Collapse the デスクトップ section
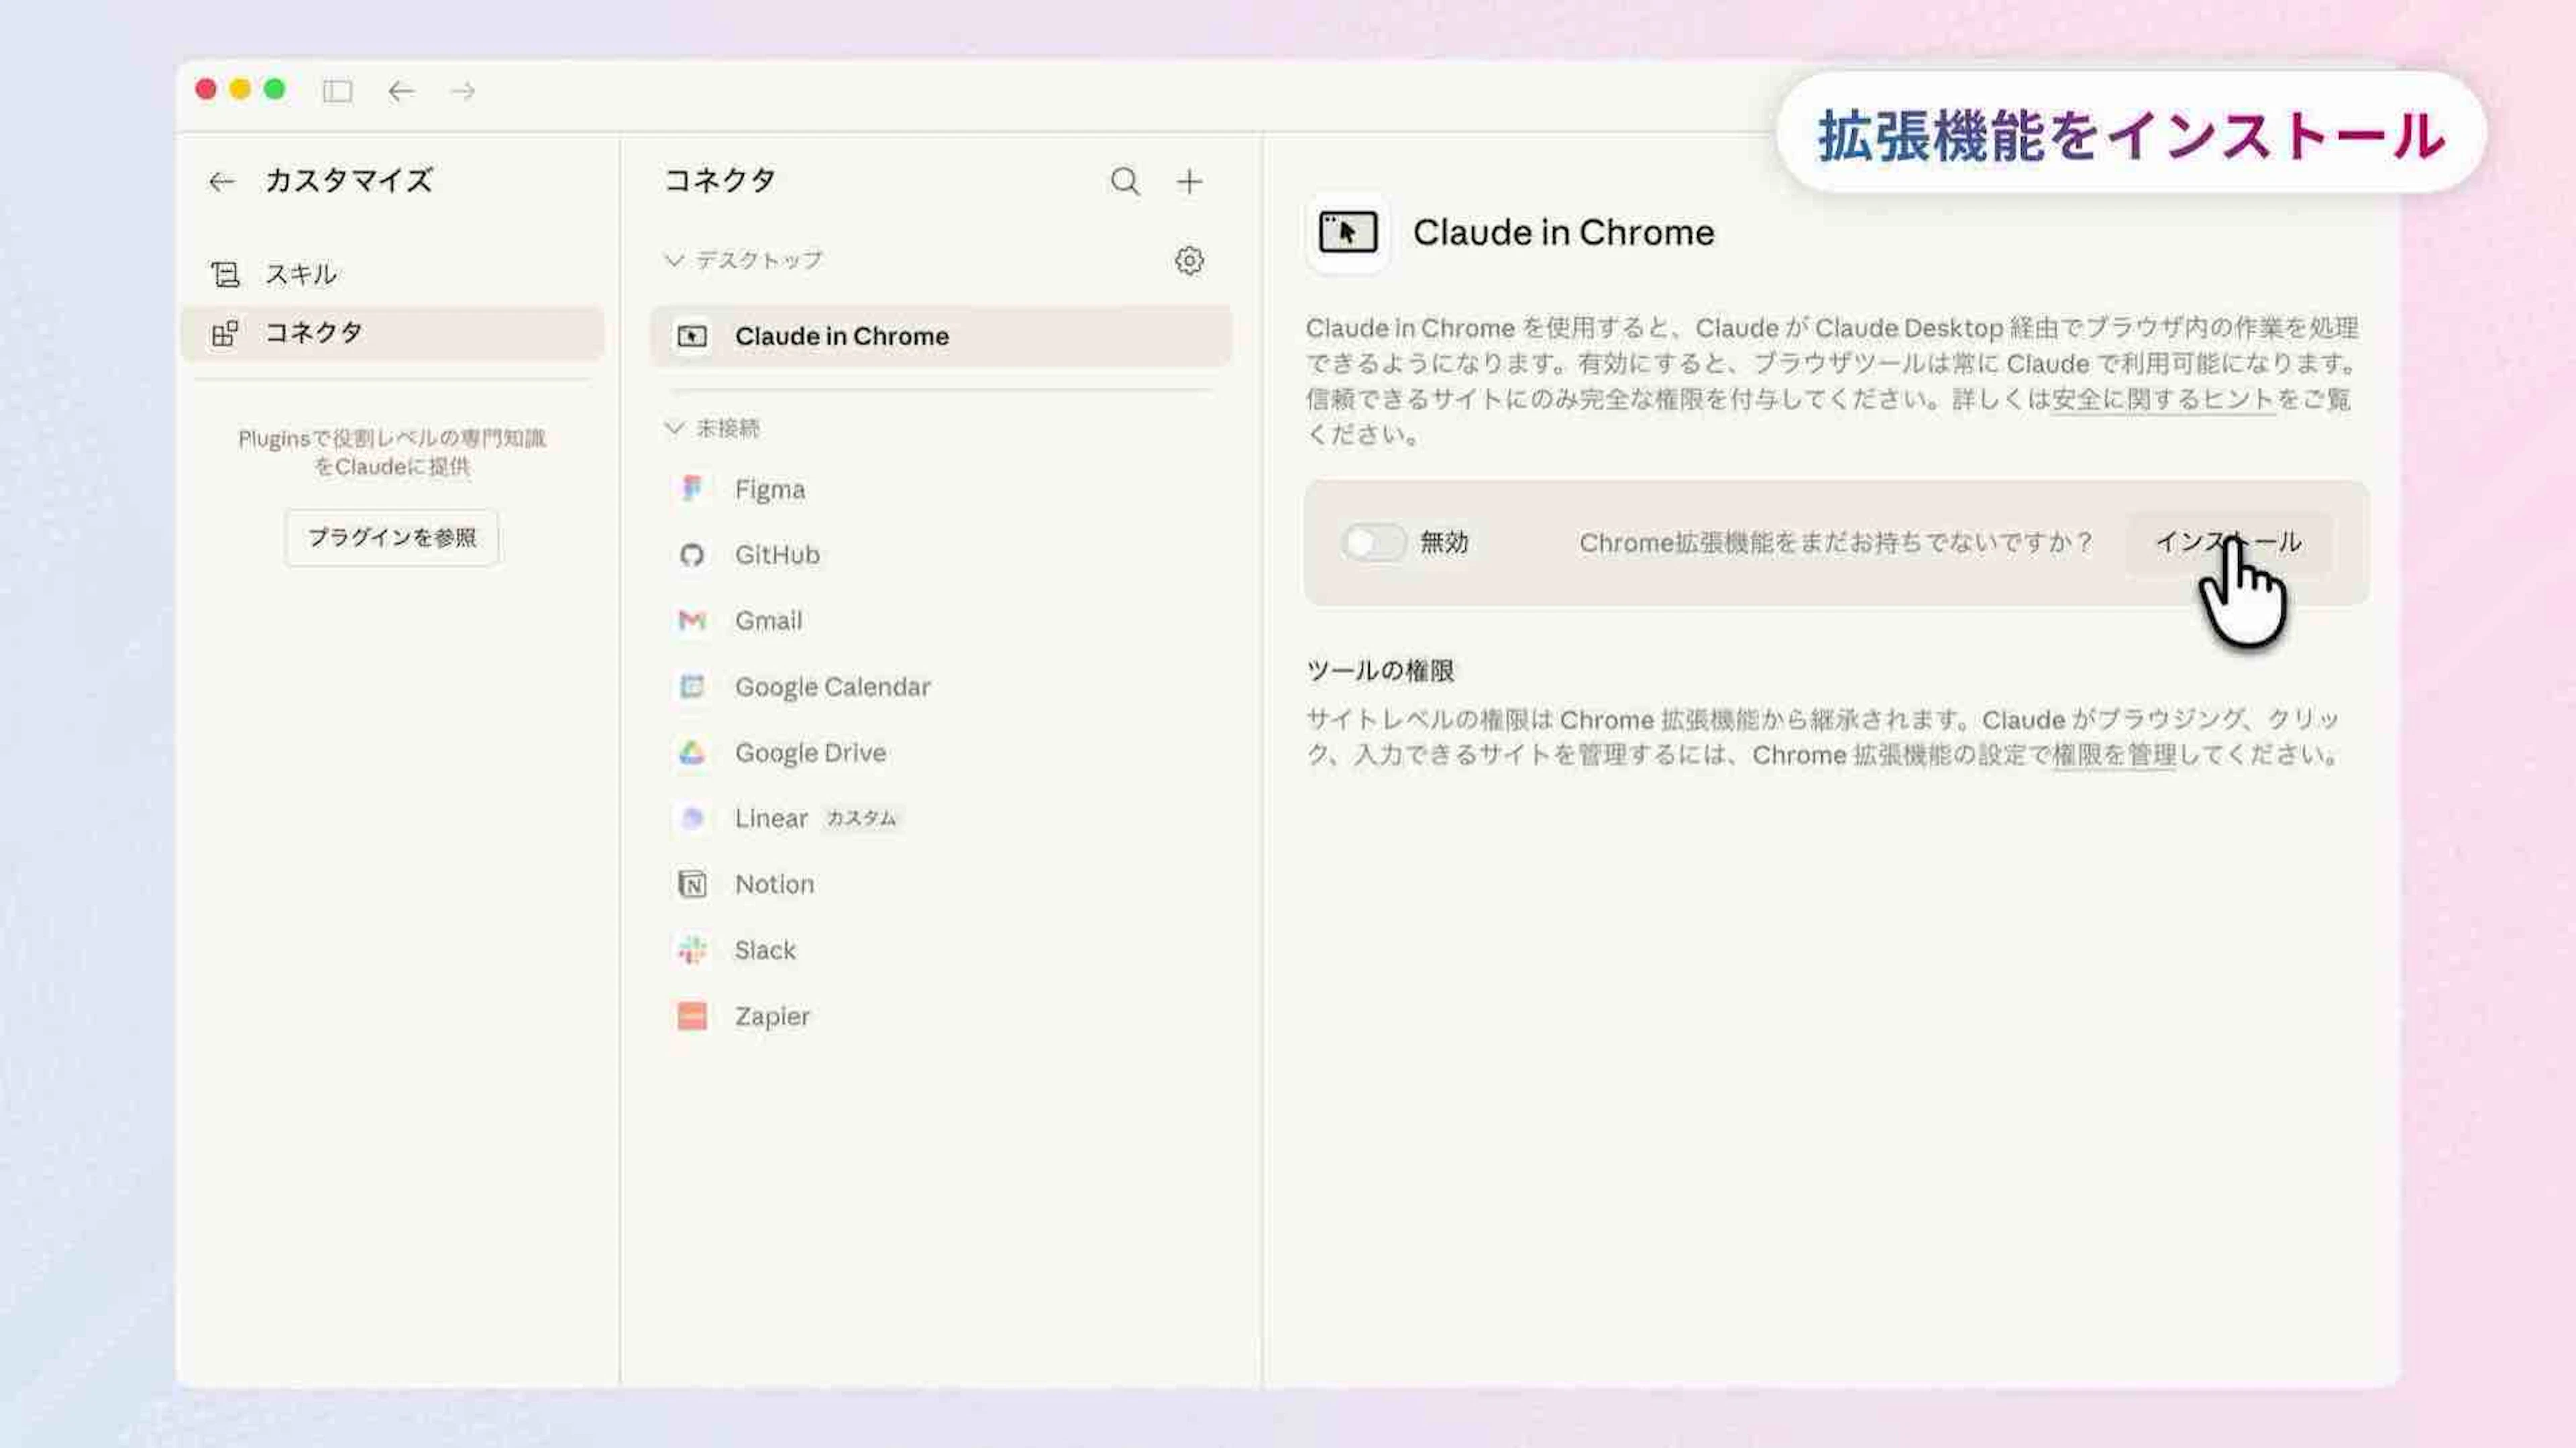This screenshot has height=1448, width=2576. point(675,260)
